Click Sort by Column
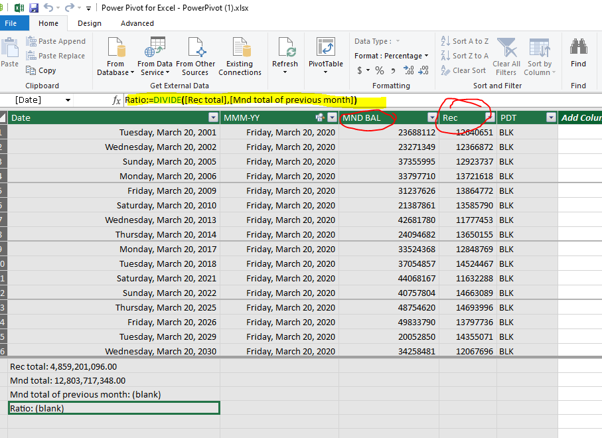This screenshot has height=438, width=602. [540, 56]
